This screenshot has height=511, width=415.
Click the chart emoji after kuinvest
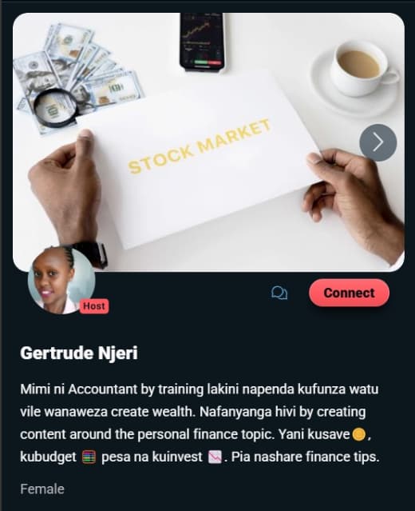point(215,457)
